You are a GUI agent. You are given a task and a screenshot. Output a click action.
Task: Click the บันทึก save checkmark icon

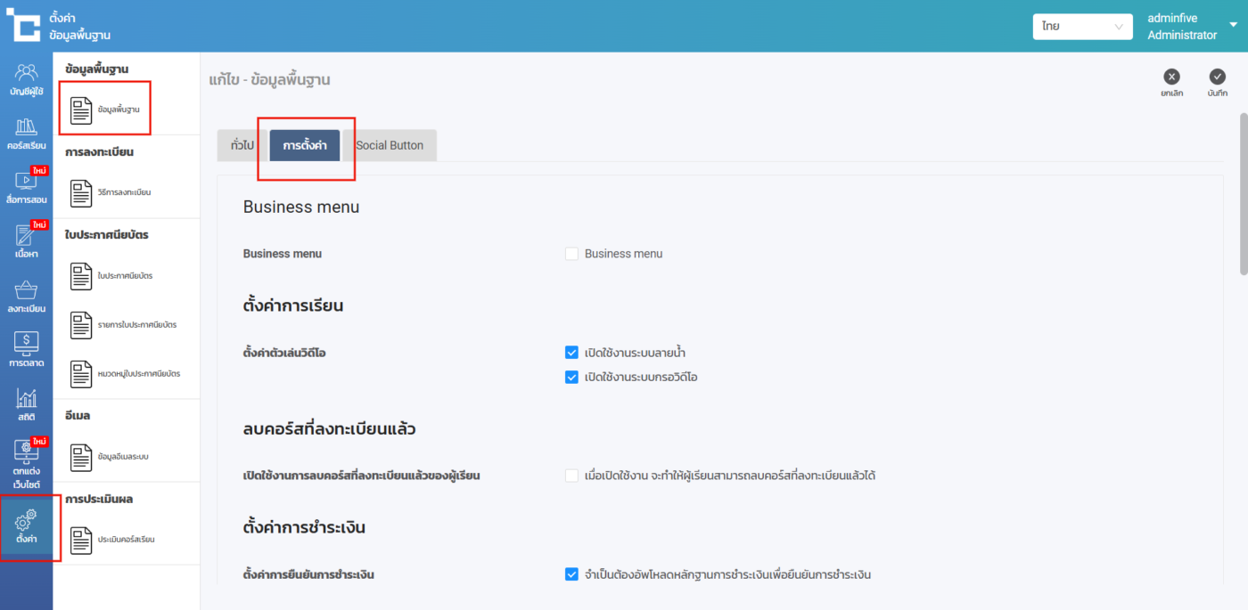pos(1217,77)
